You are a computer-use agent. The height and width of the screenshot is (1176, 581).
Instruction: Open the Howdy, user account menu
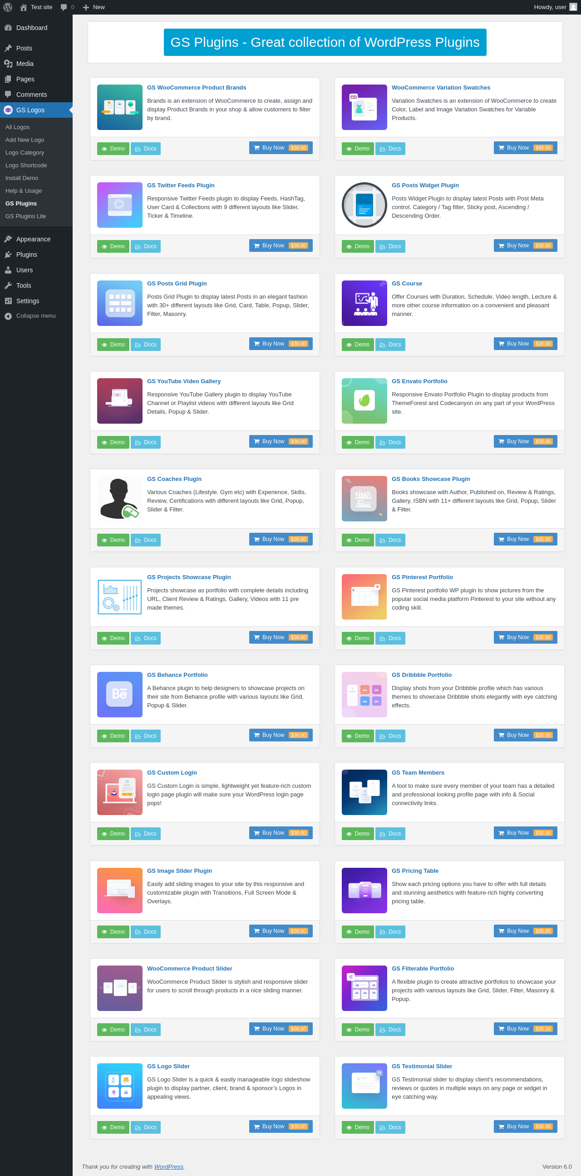(555, 7)
